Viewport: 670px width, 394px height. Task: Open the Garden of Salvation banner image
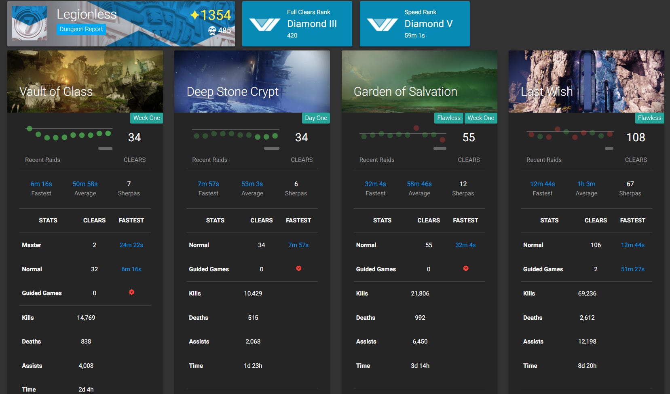point(419,82)
